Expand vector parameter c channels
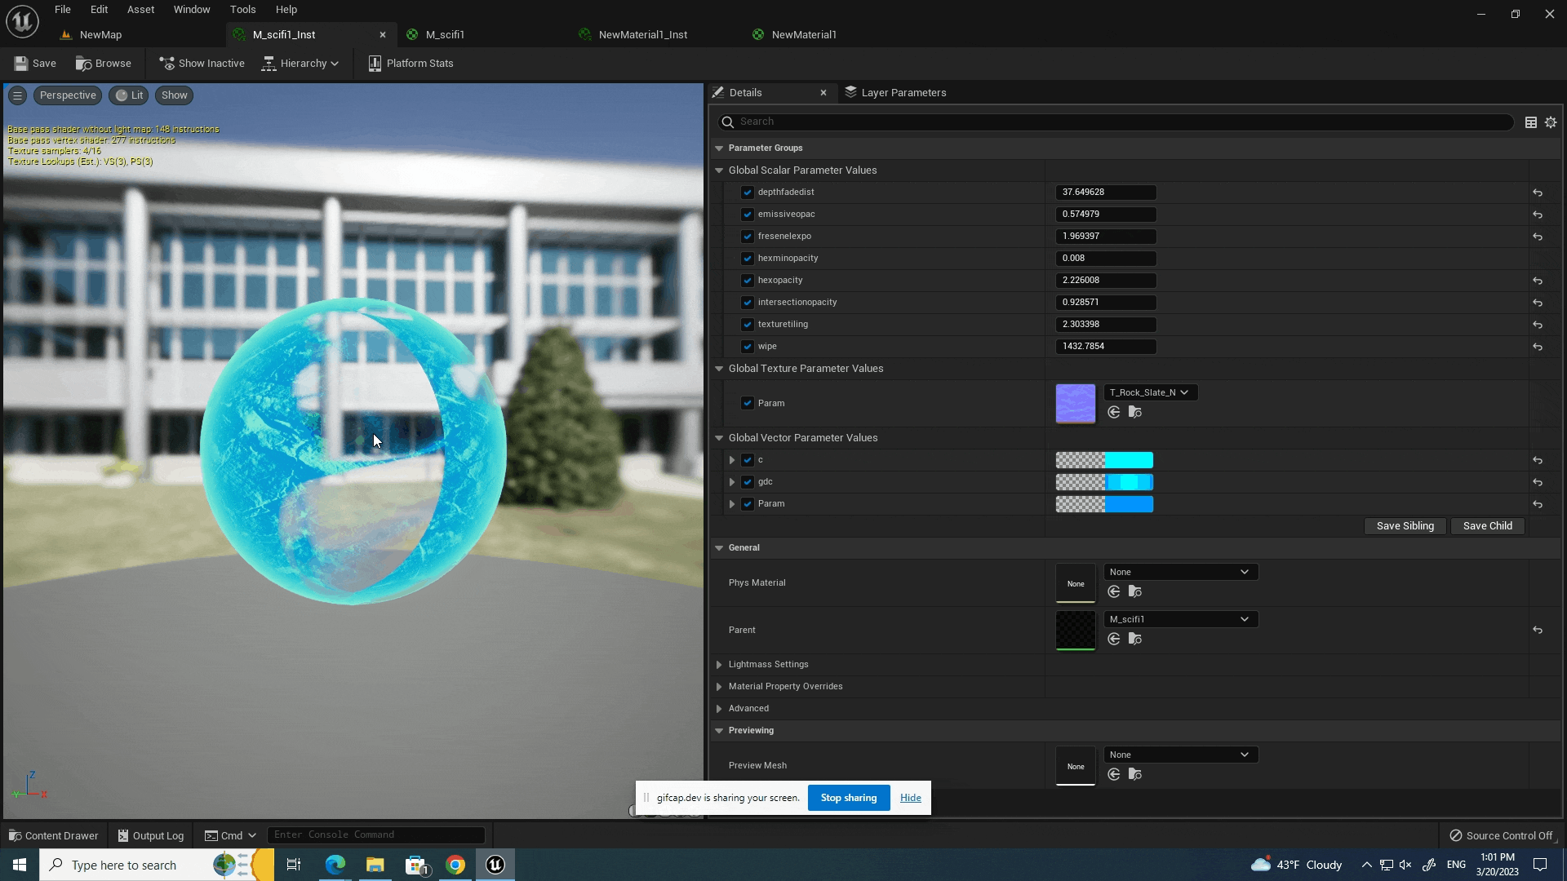The width and height of the screenshot is (1567, 881). click(732, 460)
